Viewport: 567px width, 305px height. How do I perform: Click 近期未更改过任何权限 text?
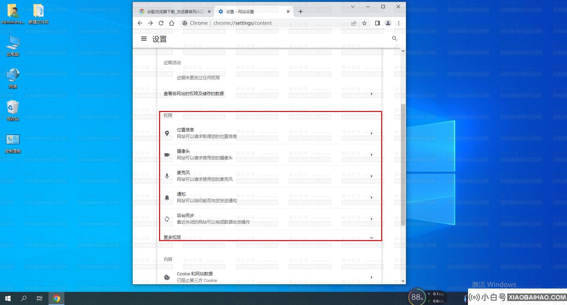pos(198,78)
